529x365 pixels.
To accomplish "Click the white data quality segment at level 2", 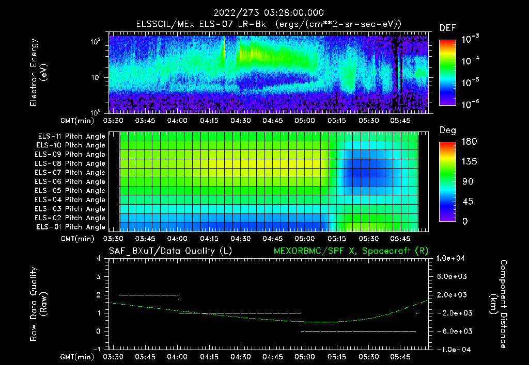I will coord(149,295).
